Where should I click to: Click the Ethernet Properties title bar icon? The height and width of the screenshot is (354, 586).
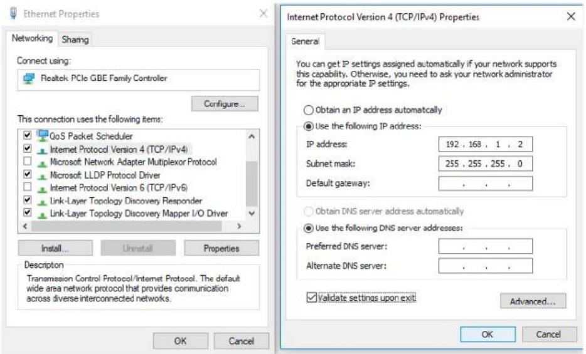tap(13, 13)
